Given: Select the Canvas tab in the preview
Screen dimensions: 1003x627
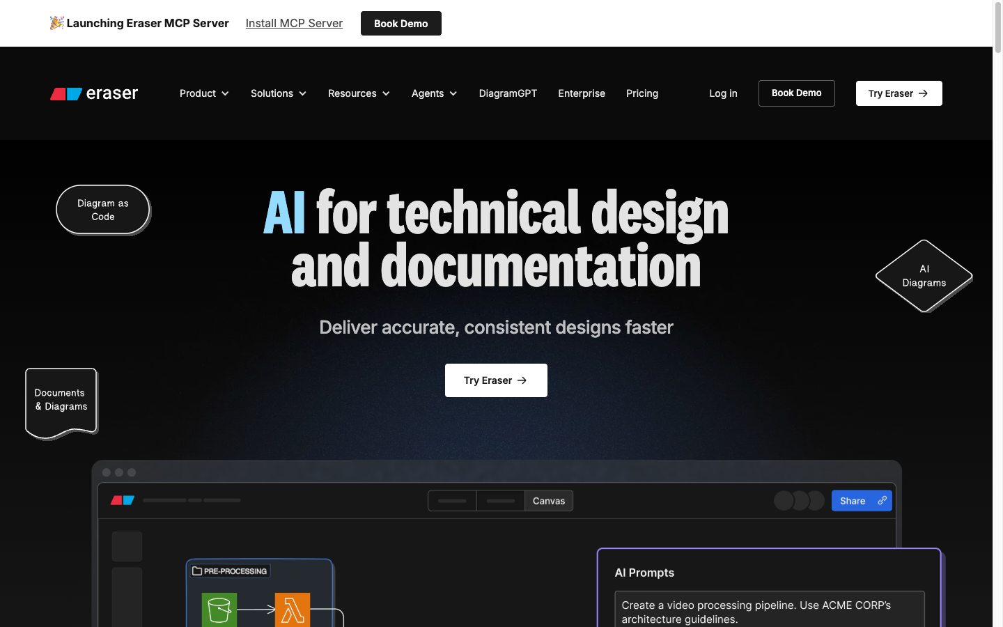Looking at the screenshot, I should (549, 501).
